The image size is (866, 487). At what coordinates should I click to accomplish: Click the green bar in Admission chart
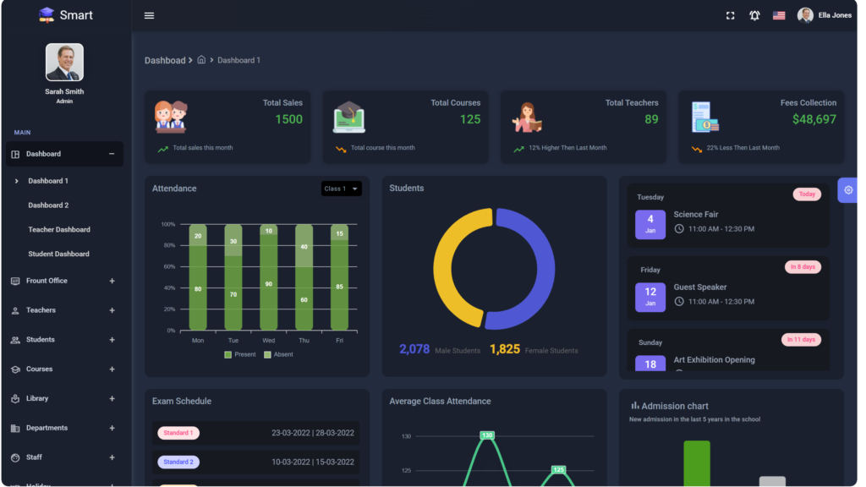[697, 463]
